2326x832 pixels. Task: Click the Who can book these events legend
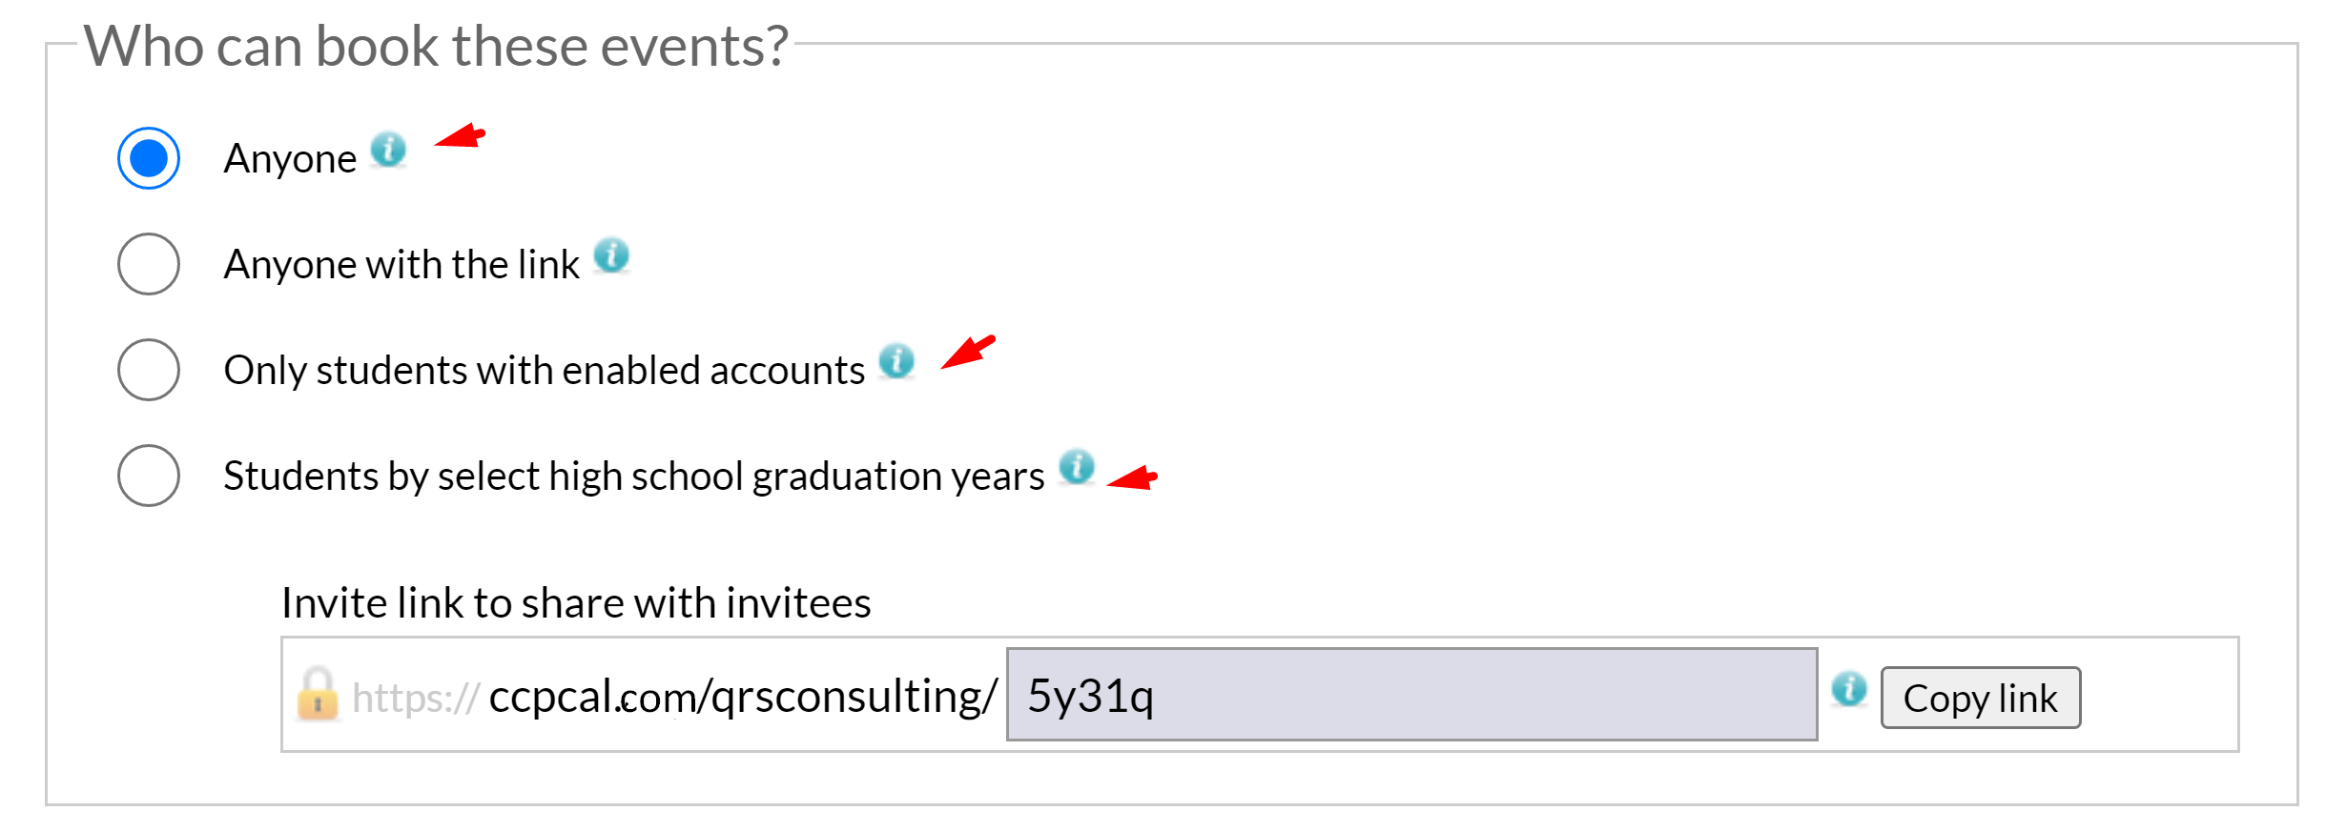[437, 46]
